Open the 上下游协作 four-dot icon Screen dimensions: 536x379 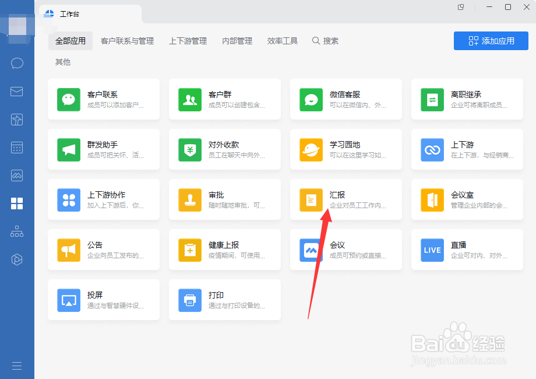(69, 200)
